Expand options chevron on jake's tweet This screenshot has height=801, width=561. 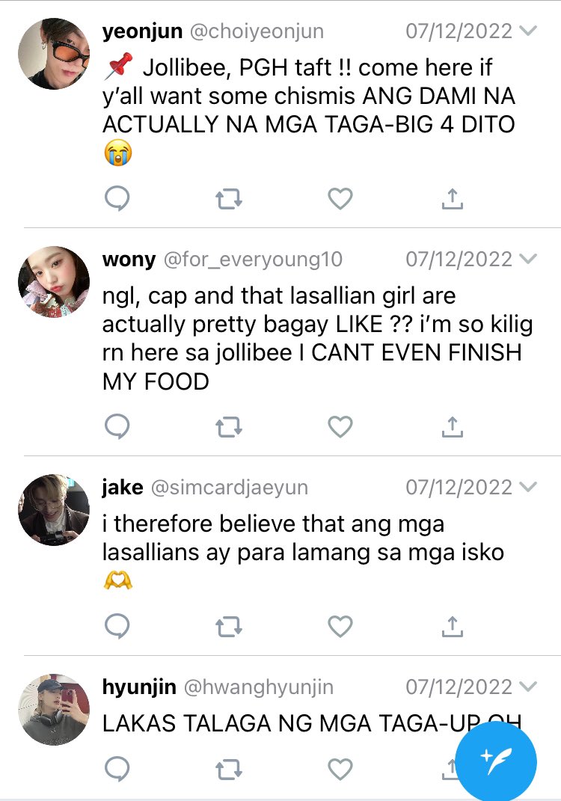[x=528, y=487]
